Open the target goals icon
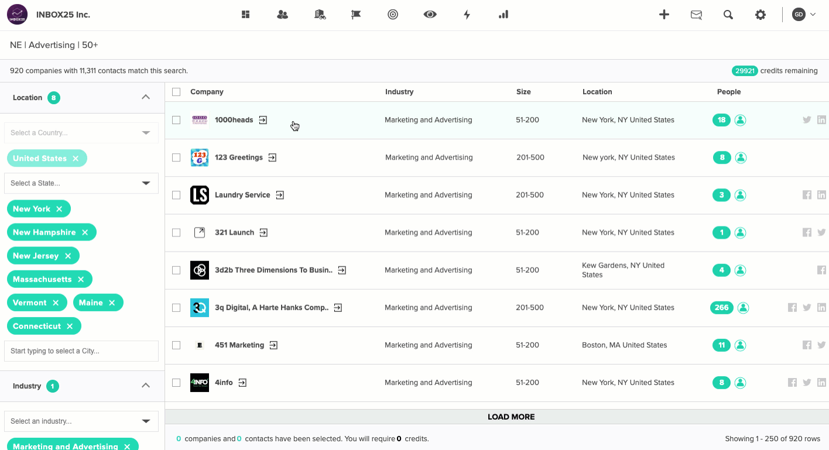This screenshot has width=829, height=450. click(x=393, y=15)
